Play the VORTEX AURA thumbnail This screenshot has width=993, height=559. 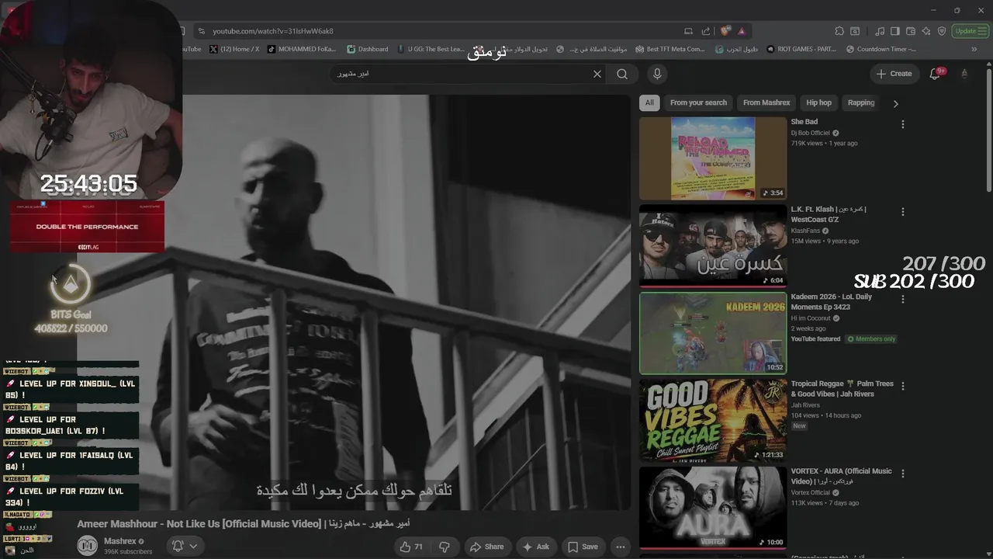point(713,508)
